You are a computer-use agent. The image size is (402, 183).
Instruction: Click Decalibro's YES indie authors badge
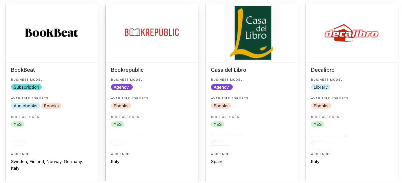point(318,124)
